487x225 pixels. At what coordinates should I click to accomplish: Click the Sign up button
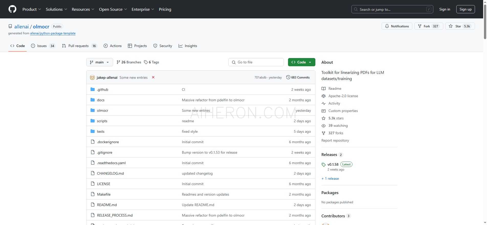click(466, 9)
